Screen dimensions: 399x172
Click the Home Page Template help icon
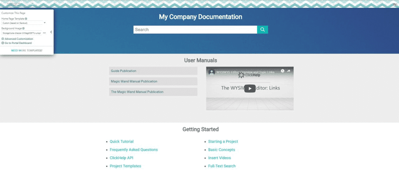point(26,19)
